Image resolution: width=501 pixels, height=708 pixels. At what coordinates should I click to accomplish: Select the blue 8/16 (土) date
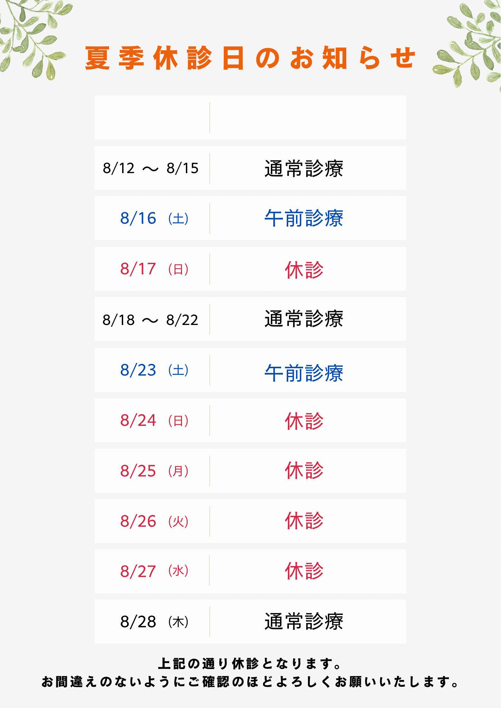point(154,218)
